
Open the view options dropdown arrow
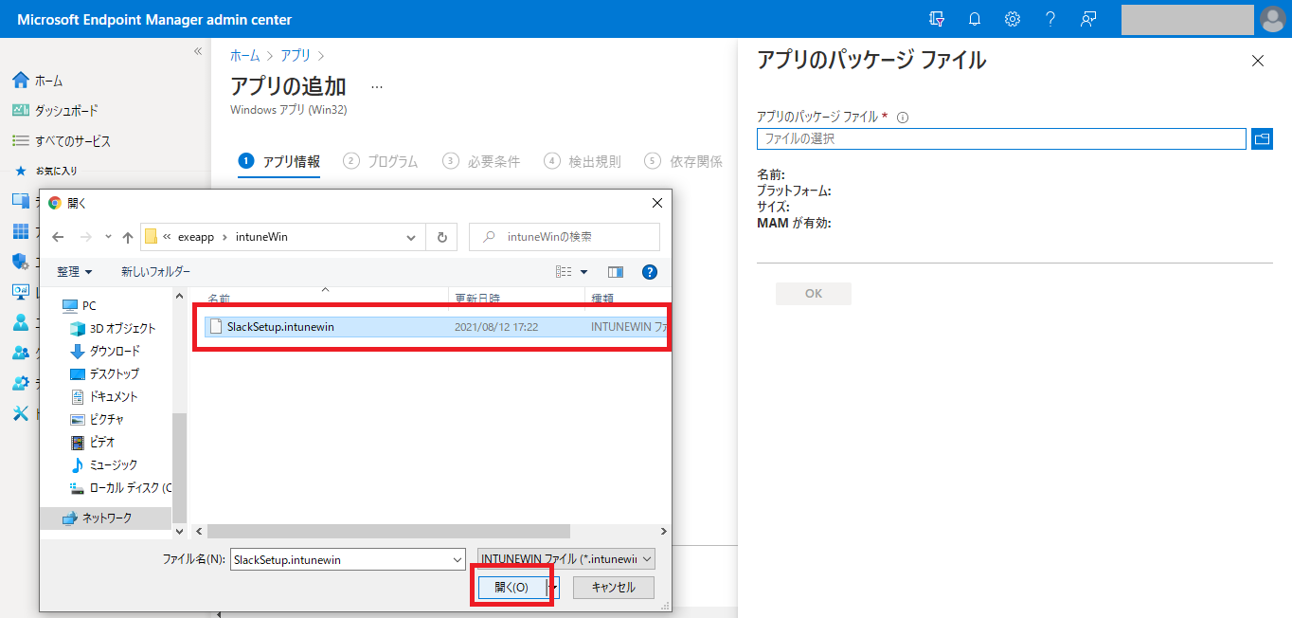pyautogui.click(x=583, y=272)
